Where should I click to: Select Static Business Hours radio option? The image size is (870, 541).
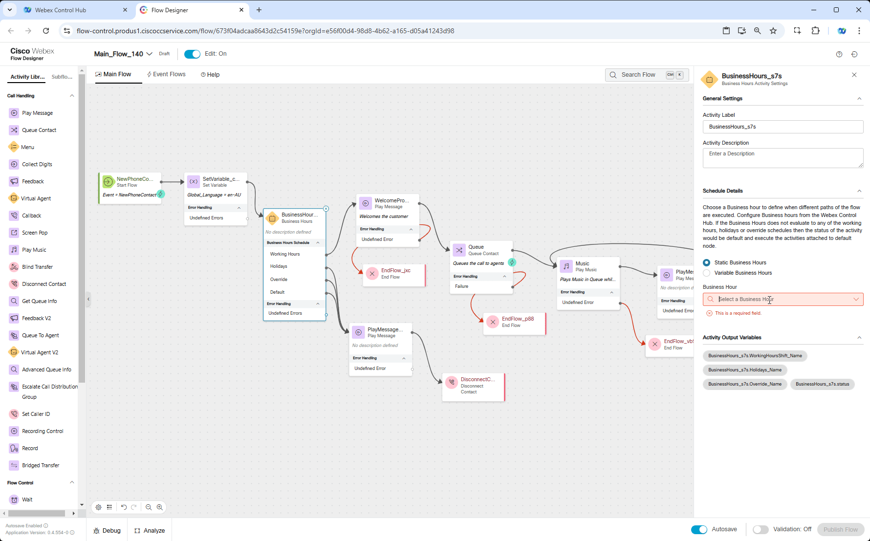pyautogui.click(x=706, y=262)
